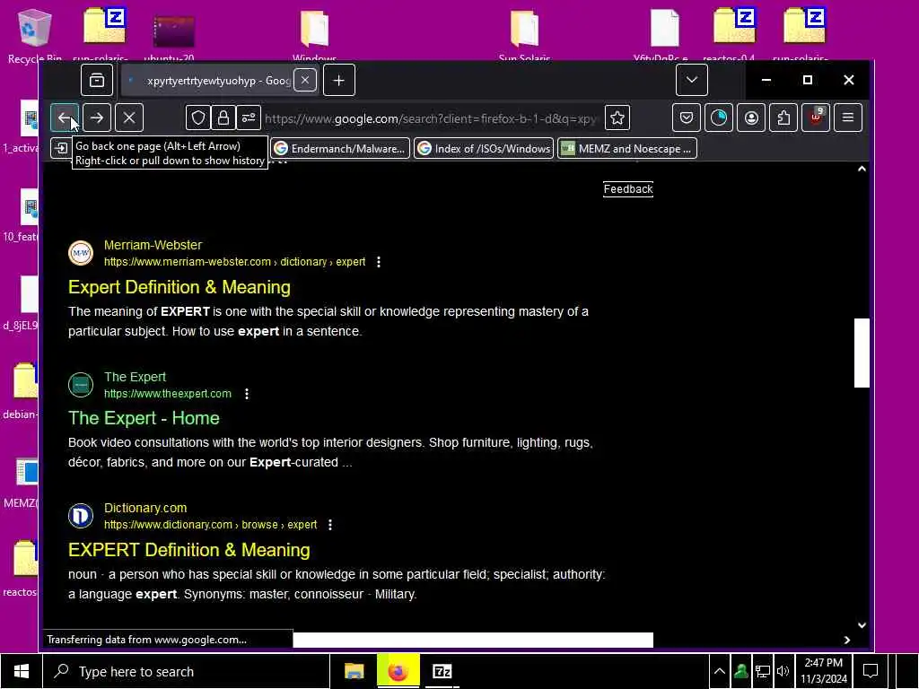Open site permissions icon in address bar
The height and width of the screenshot is (689, 919).
pyautogui.click(x=249, y=118)
